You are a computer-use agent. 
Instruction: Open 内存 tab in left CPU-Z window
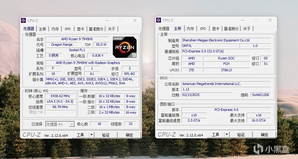tap(55, 29)
